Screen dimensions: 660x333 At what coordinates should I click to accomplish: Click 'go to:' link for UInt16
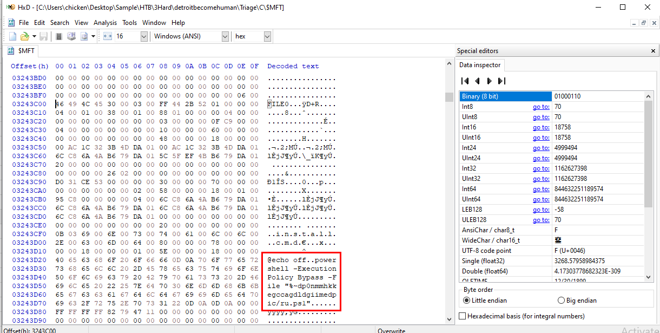tap(541, 138)
